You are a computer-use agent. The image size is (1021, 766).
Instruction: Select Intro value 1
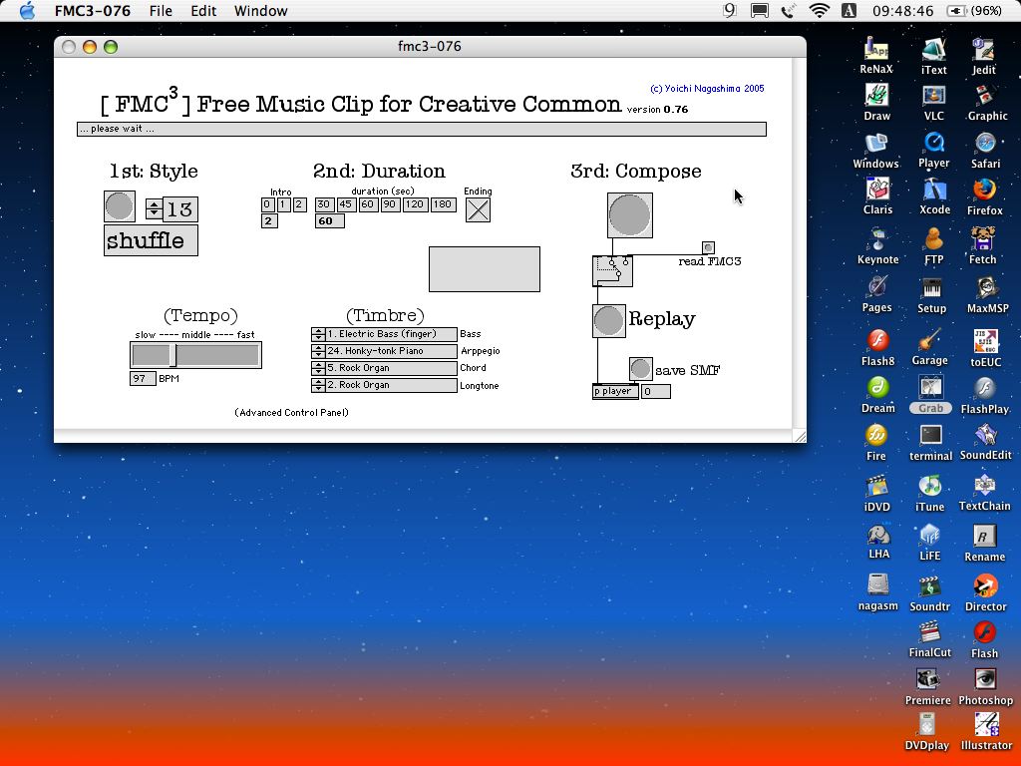tap(283, 204)
